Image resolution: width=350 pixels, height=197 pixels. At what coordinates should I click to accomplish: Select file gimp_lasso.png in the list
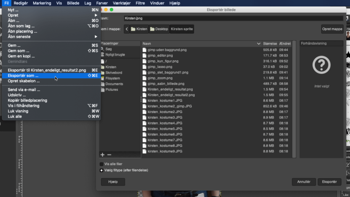[161, 67]
